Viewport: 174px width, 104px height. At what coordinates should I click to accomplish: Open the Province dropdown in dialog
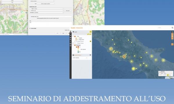[49, 11]
